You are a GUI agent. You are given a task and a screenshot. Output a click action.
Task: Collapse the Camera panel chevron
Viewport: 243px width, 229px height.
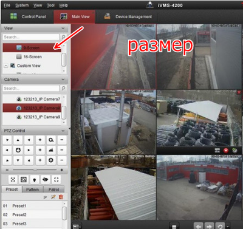pos(63,80)
